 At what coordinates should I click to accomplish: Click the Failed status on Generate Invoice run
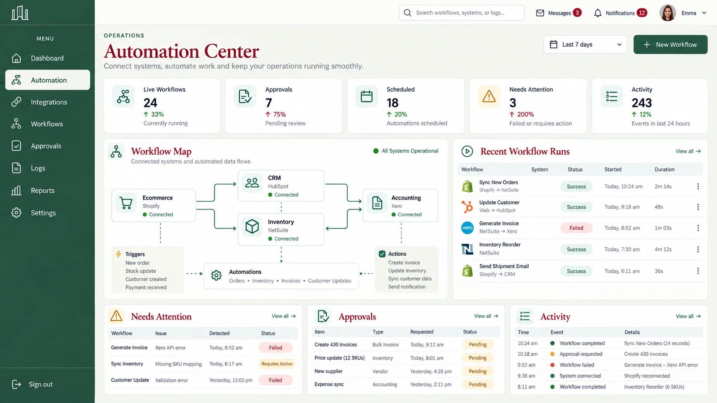[x=576, y=228]
